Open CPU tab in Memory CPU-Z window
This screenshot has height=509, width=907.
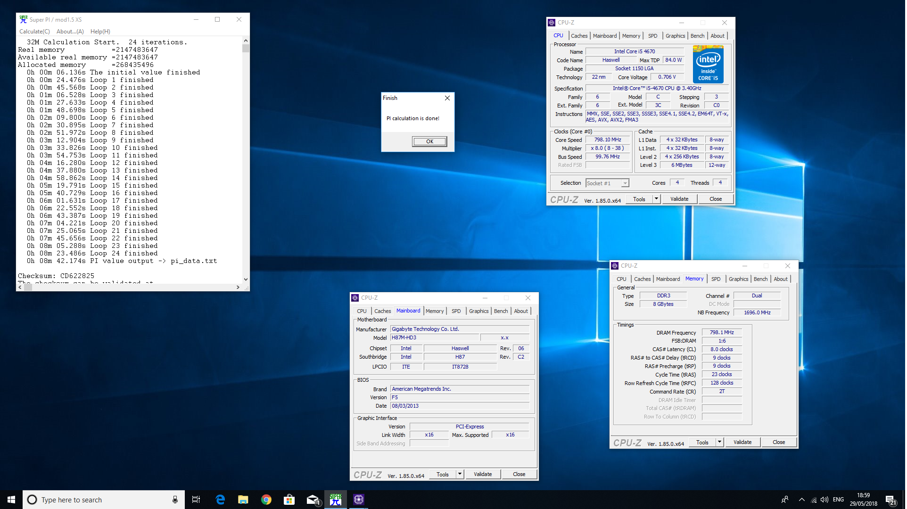[x=621, y=279]
